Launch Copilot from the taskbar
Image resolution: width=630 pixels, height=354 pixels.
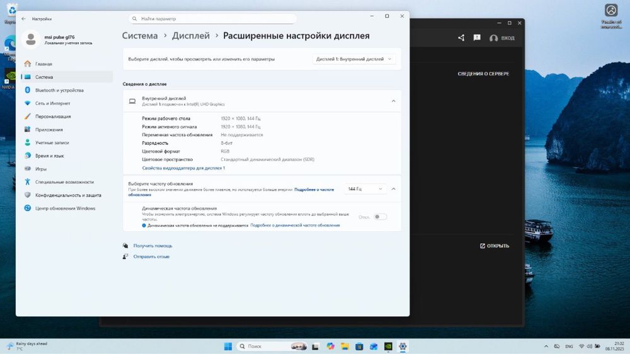pos(330,346)
